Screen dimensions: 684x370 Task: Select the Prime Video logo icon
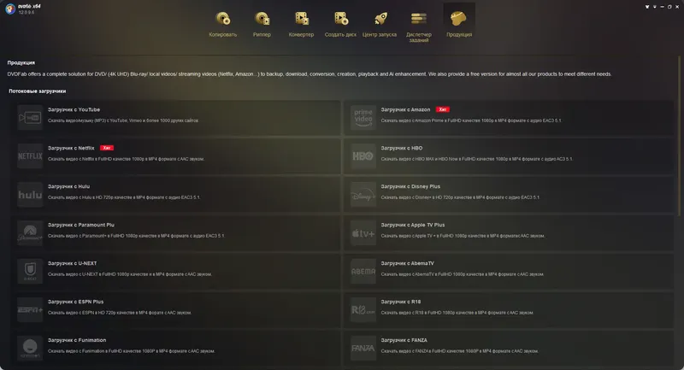(363, 118)
